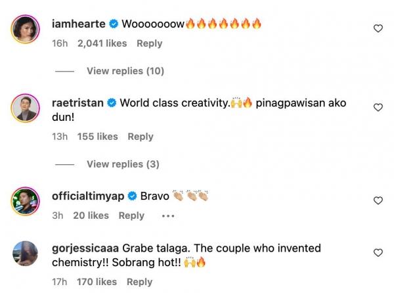
Task: View who liked iamhearte's comment (2,041 likes)
Action: (103, 43)
